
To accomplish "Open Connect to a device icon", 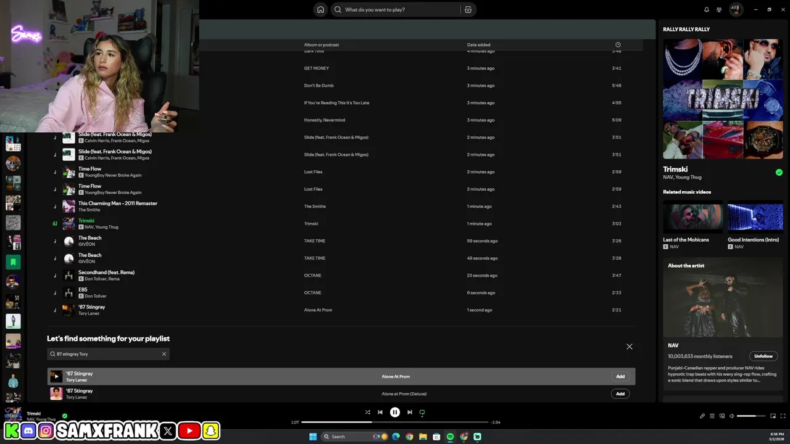I will coord(722,416).
